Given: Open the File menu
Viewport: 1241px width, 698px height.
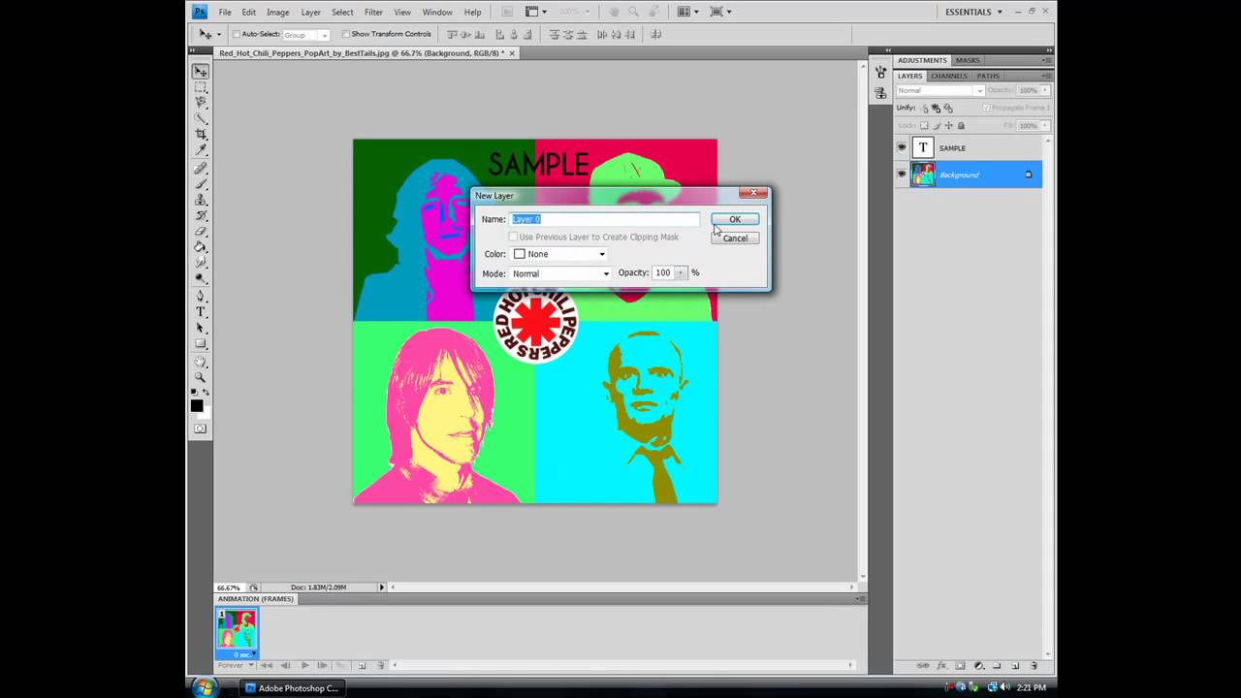Looking at the screenshot, I should (x=225, y=12).
